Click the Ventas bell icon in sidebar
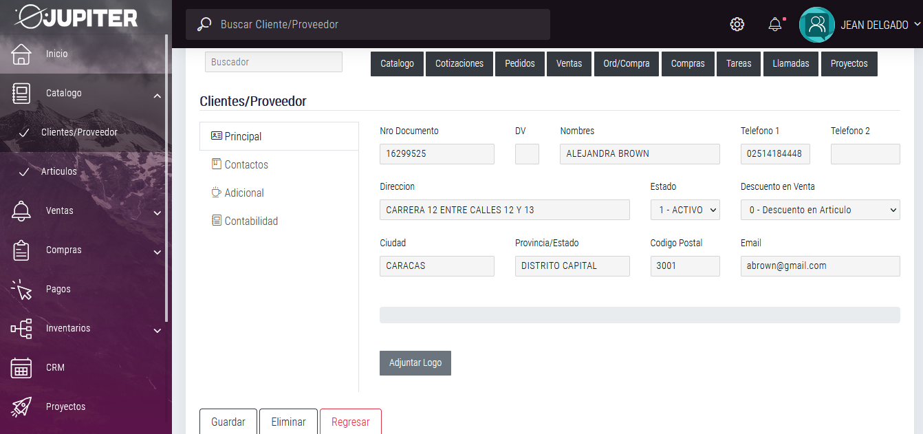The height and width of the screenshot is (434, 923). 21,210
